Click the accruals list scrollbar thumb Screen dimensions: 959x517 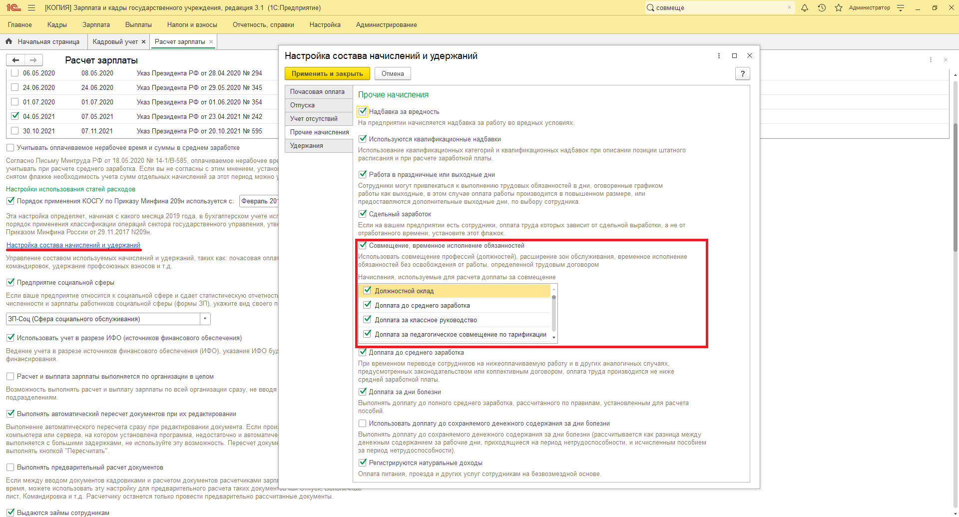coord(553,314)
